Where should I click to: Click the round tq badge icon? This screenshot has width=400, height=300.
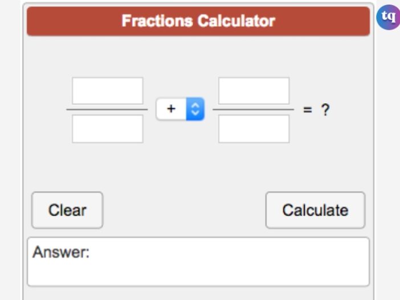(388, 17)
